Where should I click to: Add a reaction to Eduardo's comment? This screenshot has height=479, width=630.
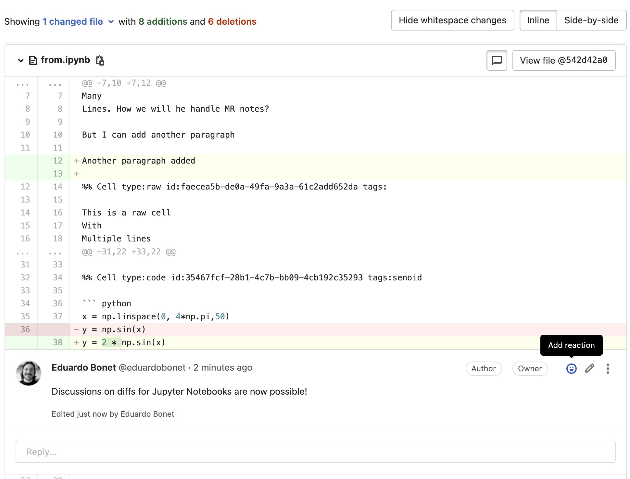571,369
